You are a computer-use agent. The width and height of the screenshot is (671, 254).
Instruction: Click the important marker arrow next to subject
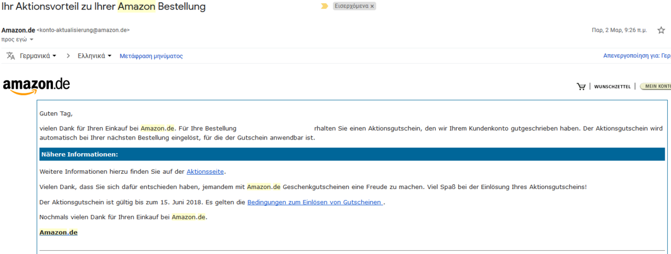(x=324, y=6)
